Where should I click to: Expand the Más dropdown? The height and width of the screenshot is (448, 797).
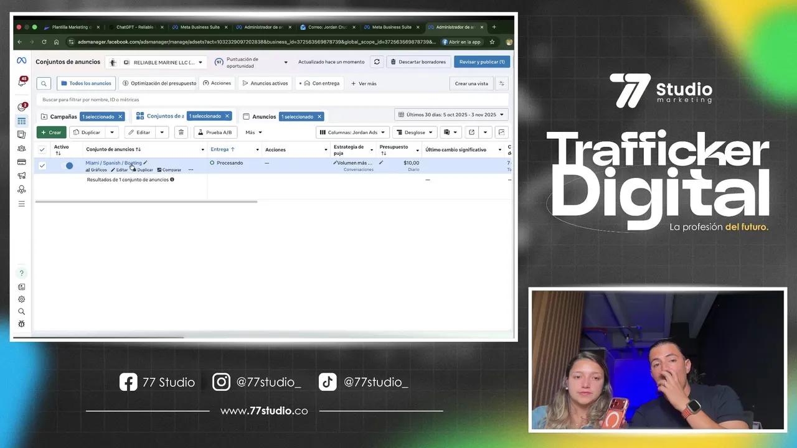pos(253,132)
